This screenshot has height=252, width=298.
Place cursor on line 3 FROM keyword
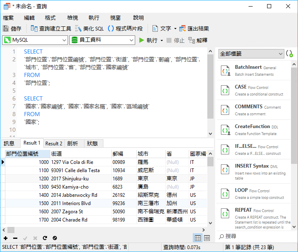tap(32, 75)
